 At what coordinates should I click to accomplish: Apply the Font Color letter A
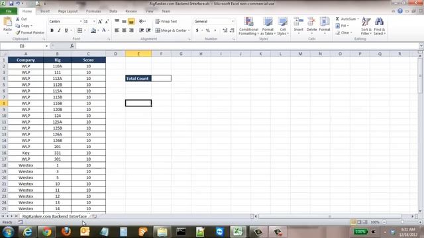point(104,30)
